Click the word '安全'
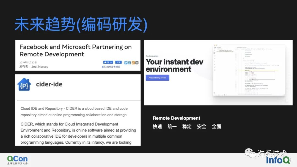Viewport: 297px width, 167px height. coord(202,127)
